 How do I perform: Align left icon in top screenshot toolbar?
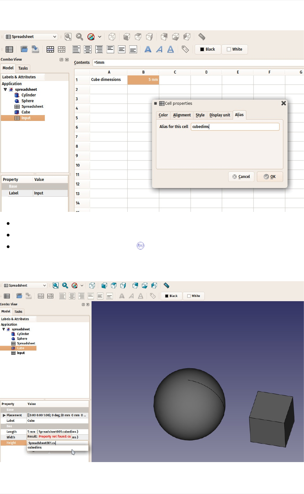coord(76,49)
